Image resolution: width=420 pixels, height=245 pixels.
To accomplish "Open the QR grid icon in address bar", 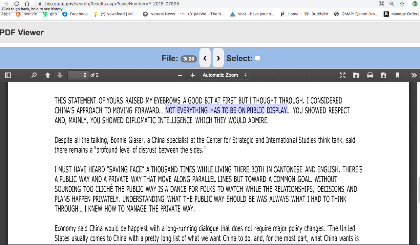I will 381,4.
